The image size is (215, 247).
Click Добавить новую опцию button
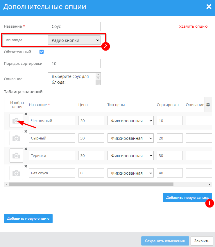28,219
